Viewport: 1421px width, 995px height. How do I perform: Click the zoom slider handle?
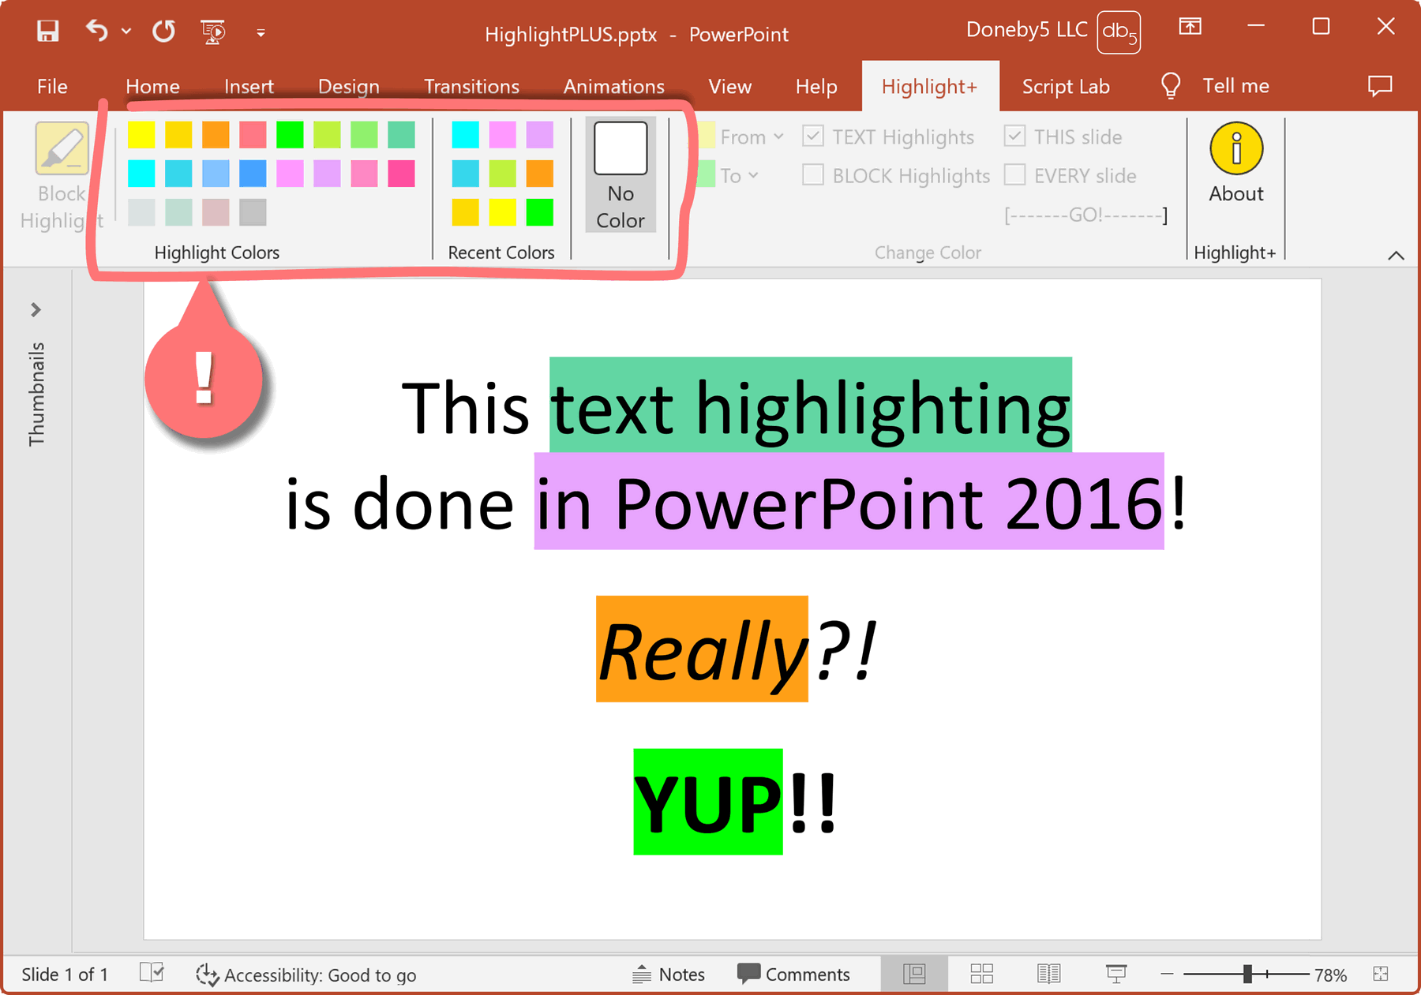(x=1247, y=974)
